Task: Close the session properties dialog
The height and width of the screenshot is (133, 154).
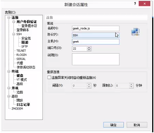Action: tap(144, 4)
